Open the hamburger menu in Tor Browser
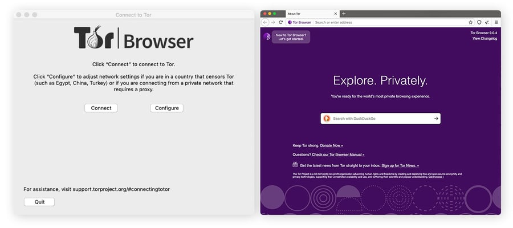This screenshot has height=228, width=513. tap(496, 22)
